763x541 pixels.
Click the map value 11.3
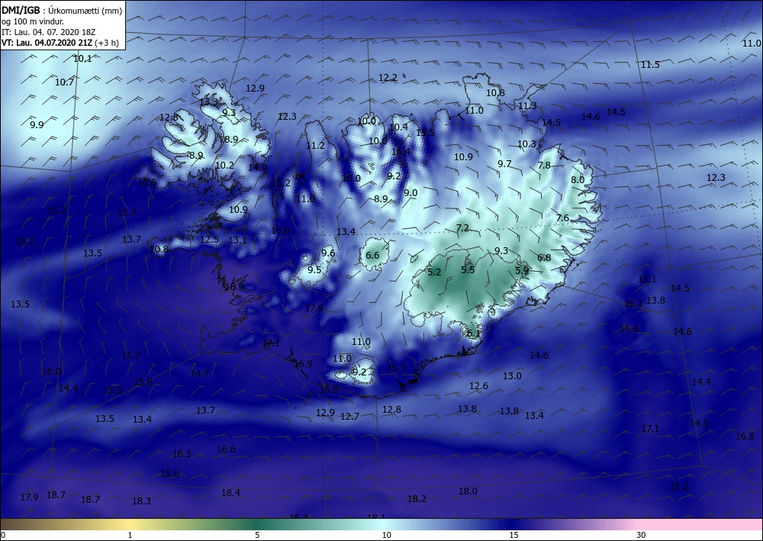pos(527,106)
